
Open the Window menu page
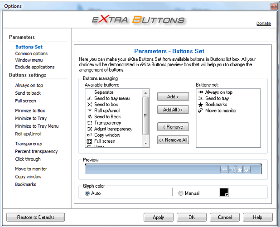click(29, 60)
